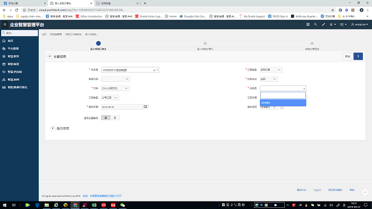Switch to the first browser tab
Screen dimensions: 372x209
tap(24, 3)
